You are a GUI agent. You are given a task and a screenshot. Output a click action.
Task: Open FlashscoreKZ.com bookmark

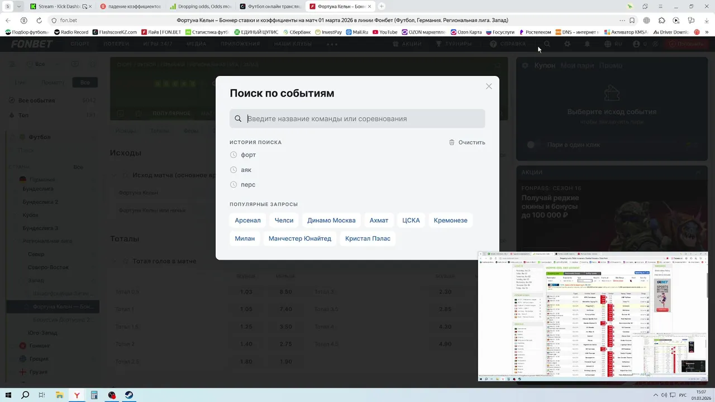(115, 32)
